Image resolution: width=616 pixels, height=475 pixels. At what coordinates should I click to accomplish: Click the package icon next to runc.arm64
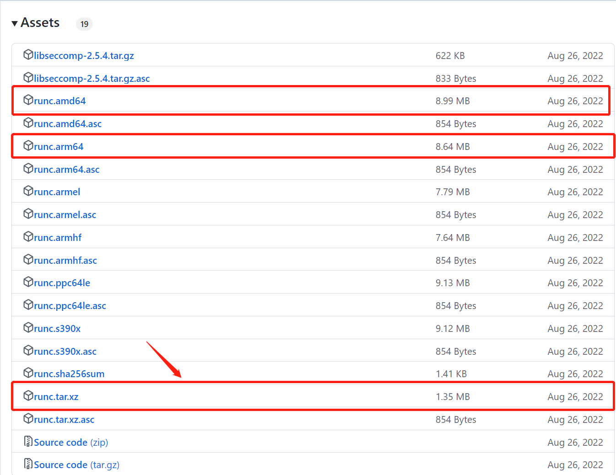tap(28, 146)
